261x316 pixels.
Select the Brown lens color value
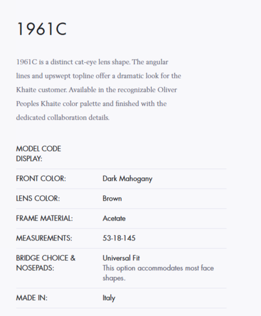pos(112,199)
